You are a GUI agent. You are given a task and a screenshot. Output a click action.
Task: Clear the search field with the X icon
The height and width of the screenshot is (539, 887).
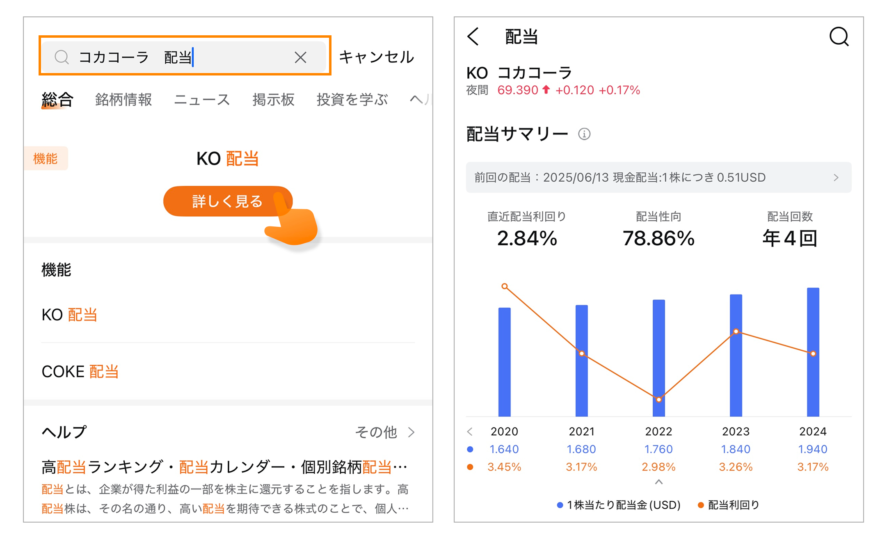pos(300,57)
